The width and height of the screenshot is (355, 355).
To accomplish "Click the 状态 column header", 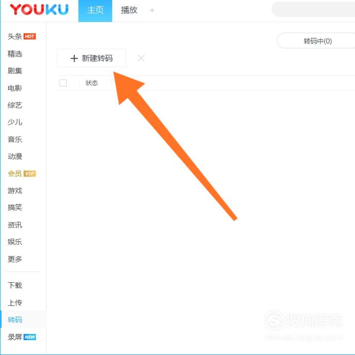I will [92, 83].
